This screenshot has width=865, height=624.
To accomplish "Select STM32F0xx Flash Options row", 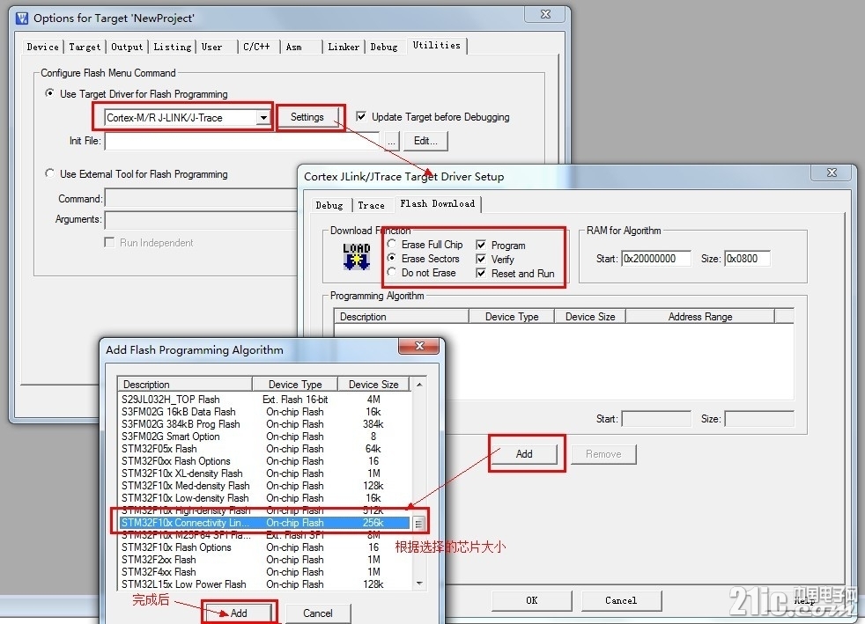I will 265,461.
